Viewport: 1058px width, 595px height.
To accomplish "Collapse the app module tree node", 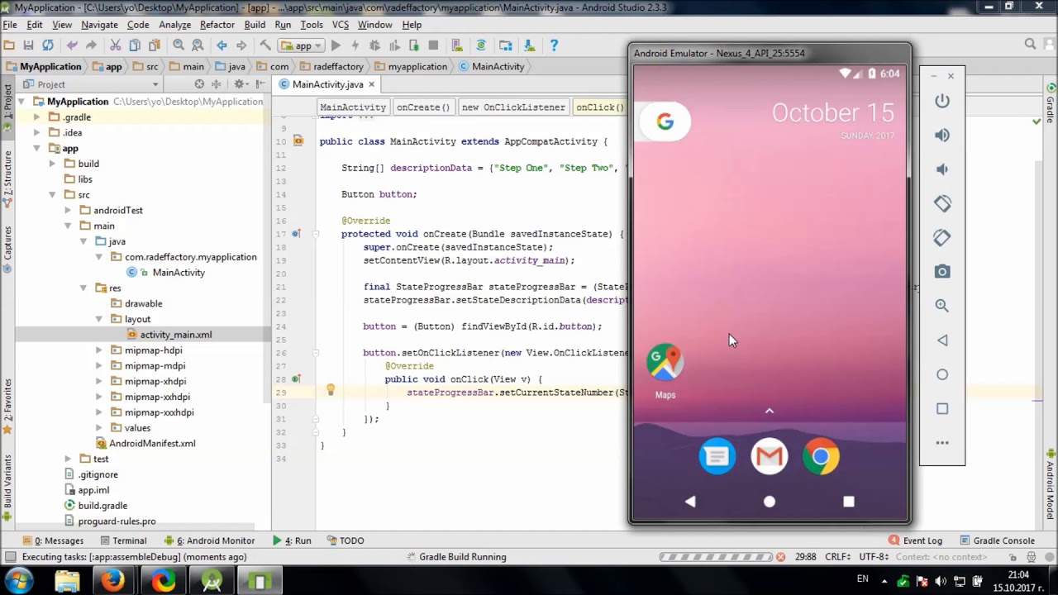I will pos(37,148).
